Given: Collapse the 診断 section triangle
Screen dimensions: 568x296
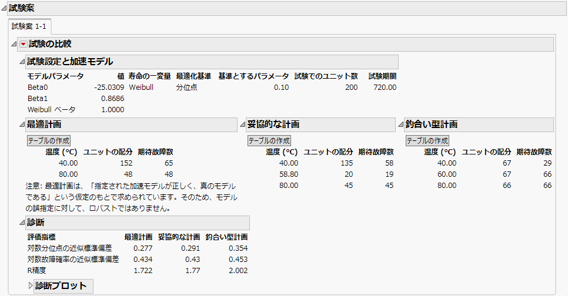Looking at the screenshot, I should pos(22,223).
